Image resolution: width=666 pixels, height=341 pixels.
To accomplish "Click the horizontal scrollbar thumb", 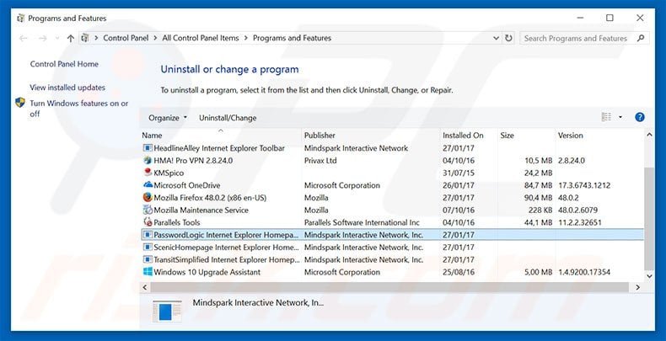I will pos(389,287).
